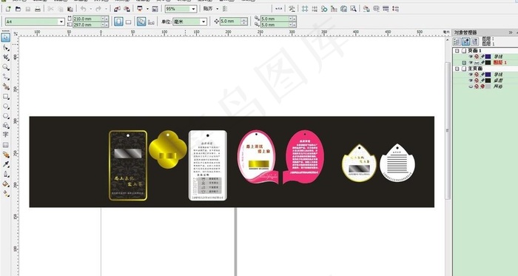
Task: Collapse the 页面 1 tree node
Action: [457, 51]
